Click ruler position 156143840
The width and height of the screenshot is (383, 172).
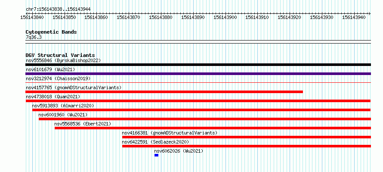32,17
